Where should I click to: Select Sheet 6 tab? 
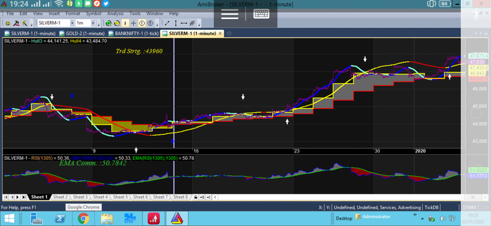pos(141,197)
